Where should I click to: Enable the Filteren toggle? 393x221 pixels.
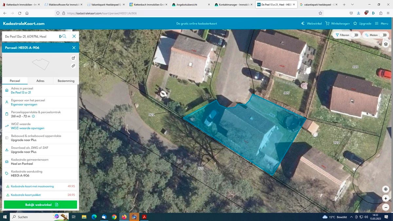coord(354,35)
